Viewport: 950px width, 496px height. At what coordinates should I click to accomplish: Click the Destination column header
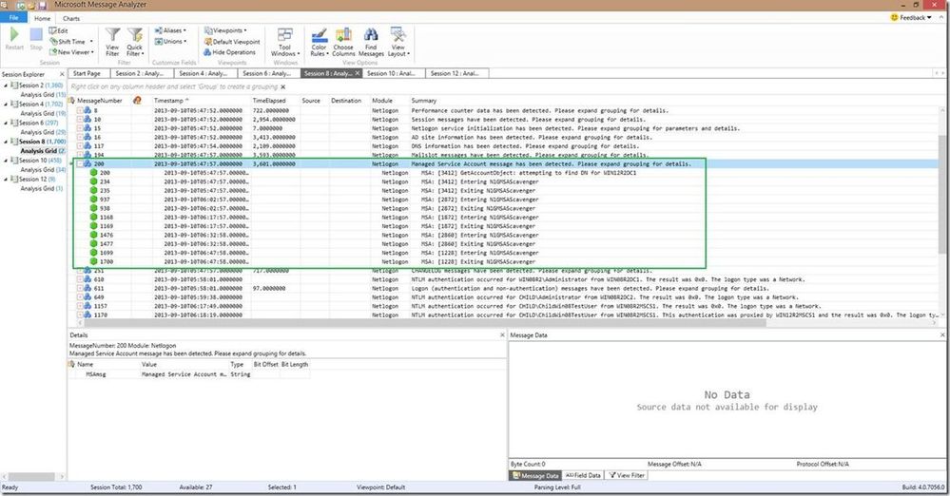(348, 100)
